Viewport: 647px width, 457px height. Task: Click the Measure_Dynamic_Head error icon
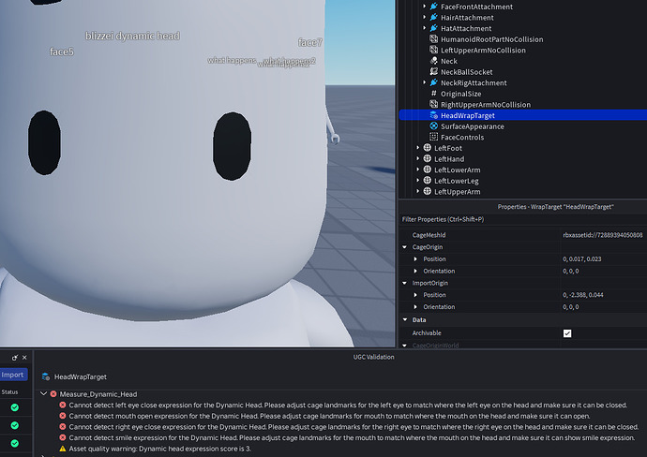(x=53, y=394)
